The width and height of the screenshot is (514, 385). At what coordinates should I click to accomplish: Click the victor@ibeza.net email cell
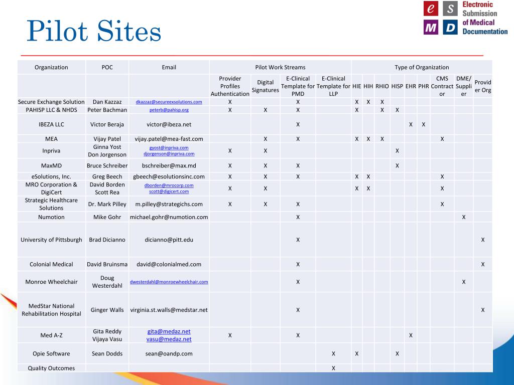point(169,124)
